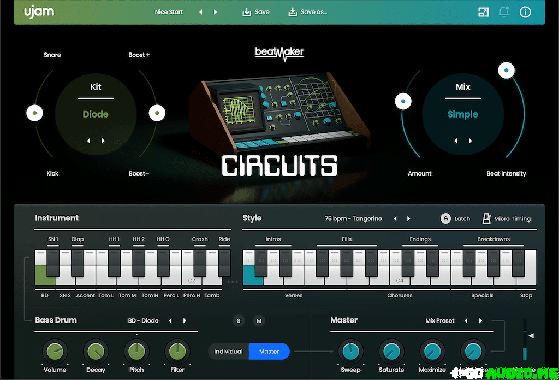Trigger the SN 1 black key
Screen dimensions: 559x380
pyautogui.click(x=53, y=263)
